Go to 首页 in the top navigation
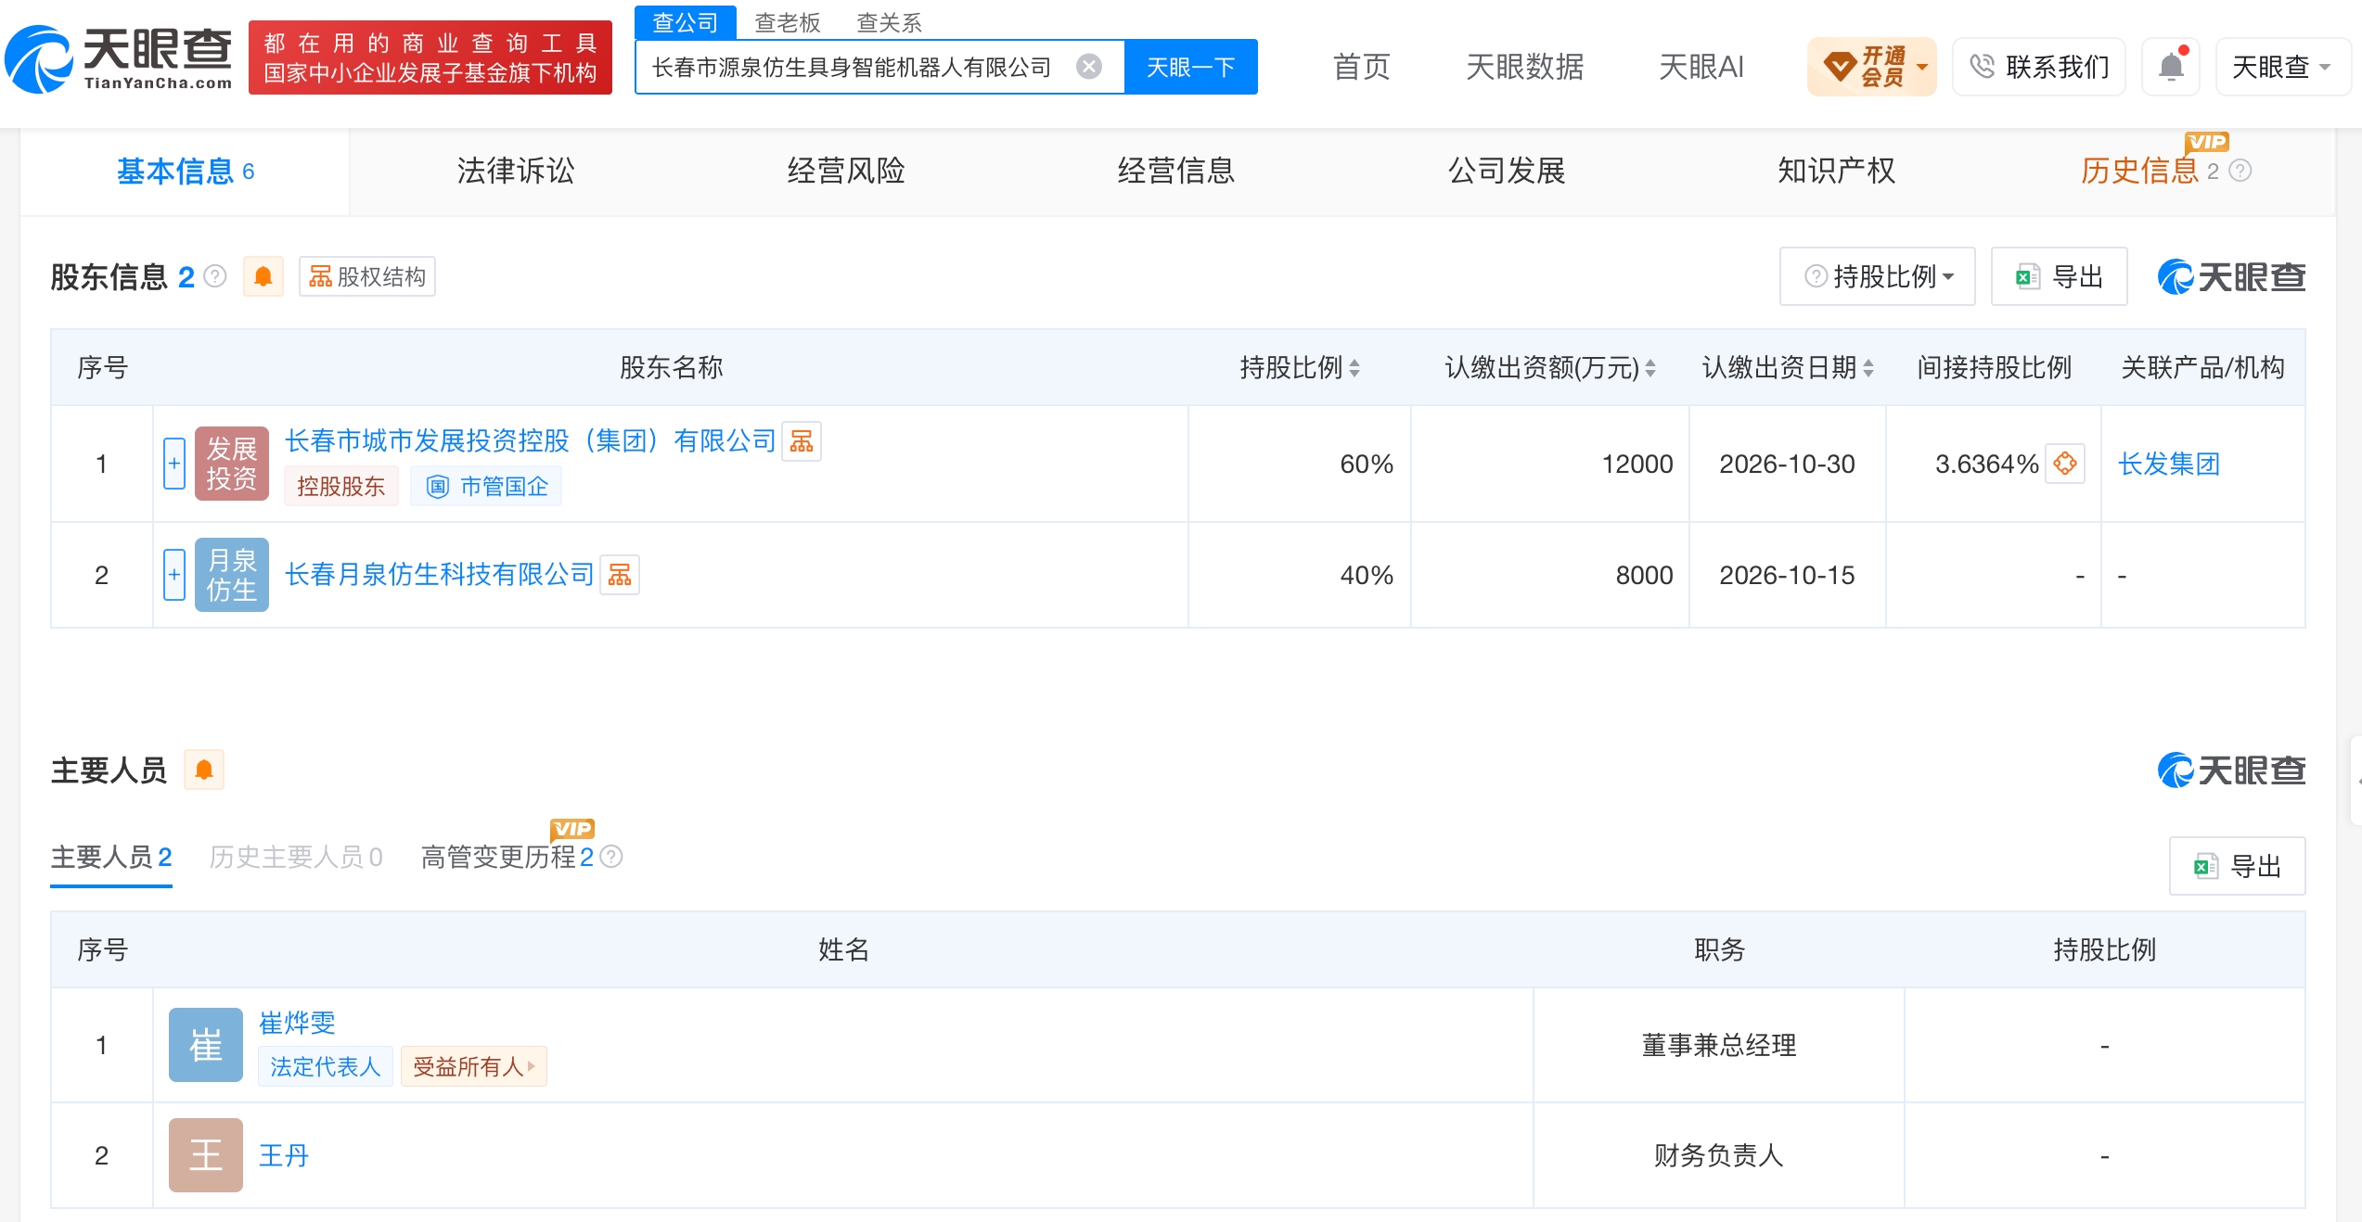This screenshot has height=1222, width=2362. (x=1362, y=67)
